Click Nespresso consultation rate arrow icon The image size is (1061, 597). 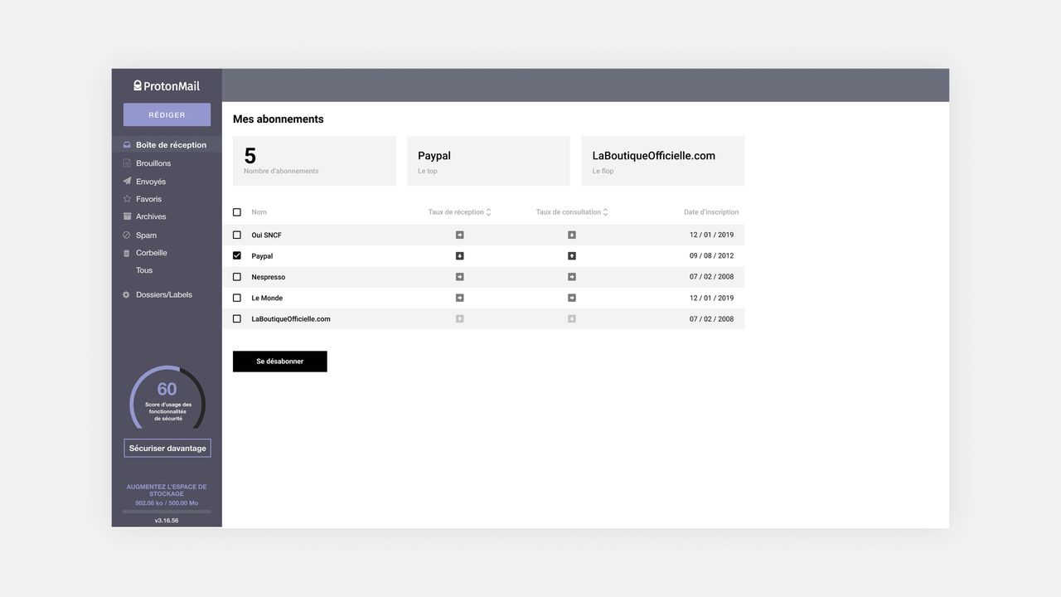(x=572, y=277)
